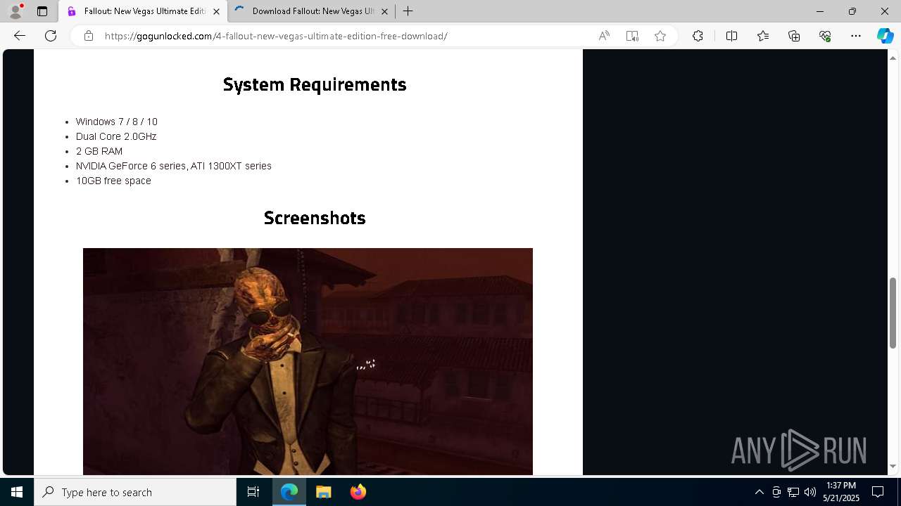
Task: Open the tab actions menu icon
Action: [42, 11]
